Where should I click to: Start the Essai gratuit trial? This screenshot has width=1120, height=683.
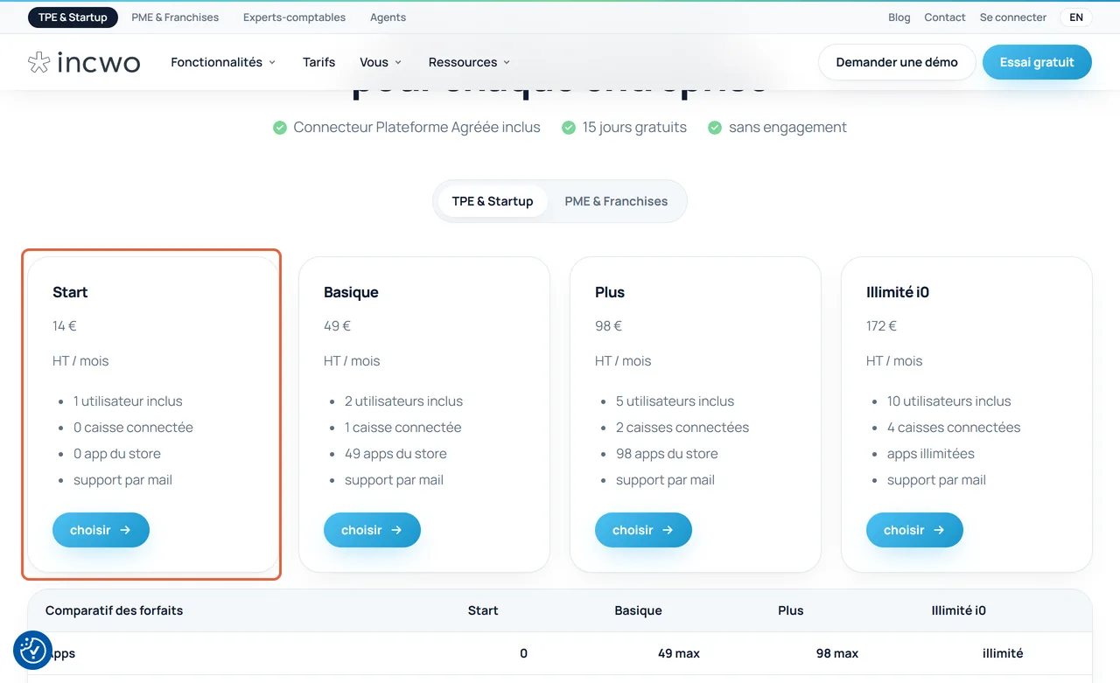[1037, 62]
